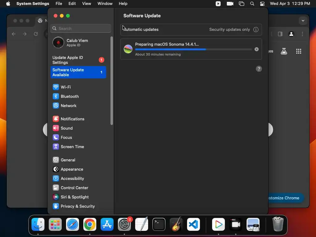
Task: Click System Settings icon in Dock
Action: pyautogui.click(x=124, y=224)
